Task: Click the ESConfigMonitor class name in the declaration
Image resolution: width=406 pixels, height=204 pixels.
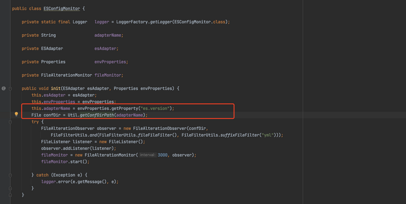Action: (61, 9)
